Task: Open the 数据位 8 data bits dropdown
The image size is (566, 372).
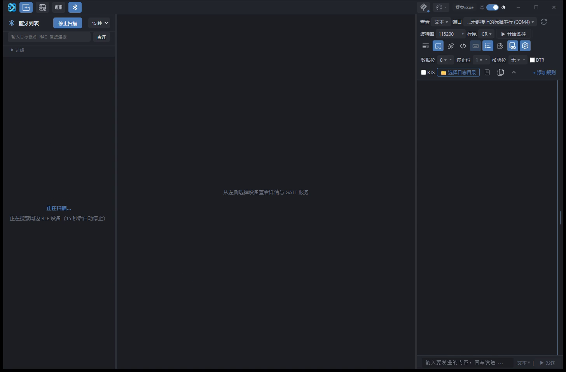Action: 445,60
